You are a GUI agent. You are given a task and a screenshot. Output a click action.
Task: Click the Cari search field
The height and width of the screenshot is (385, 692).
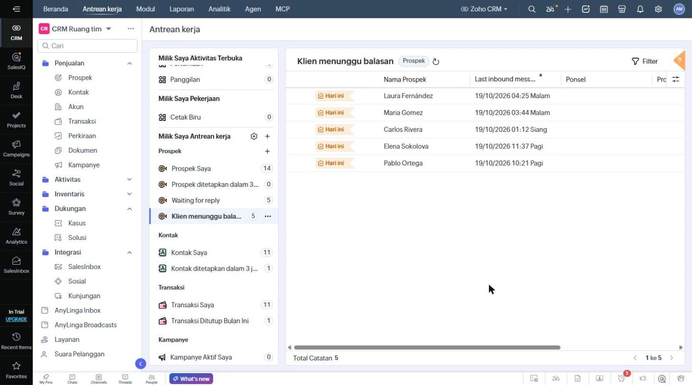point(87,46)
